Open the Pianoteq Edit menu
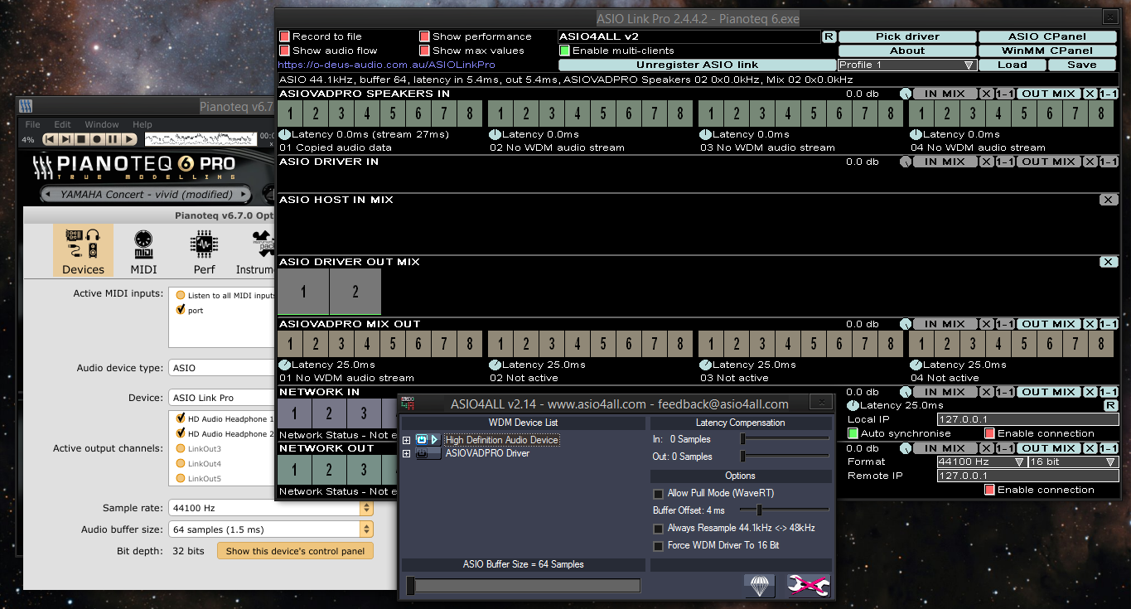This screenshot has width=1131, height=609. click(62, 124)
